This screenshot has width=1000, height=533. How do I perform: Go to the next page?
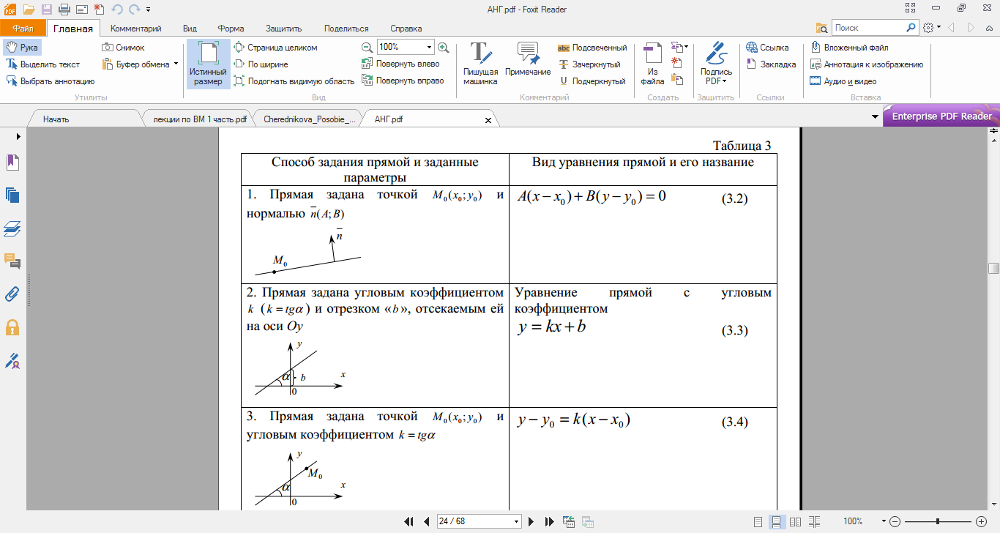(x=533, y=521)
